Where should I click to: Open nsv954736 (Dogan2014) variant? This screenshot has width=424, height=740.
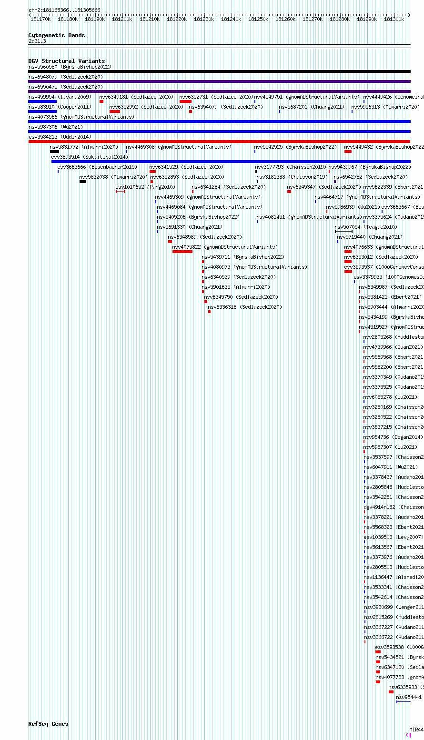coord(394,437)
